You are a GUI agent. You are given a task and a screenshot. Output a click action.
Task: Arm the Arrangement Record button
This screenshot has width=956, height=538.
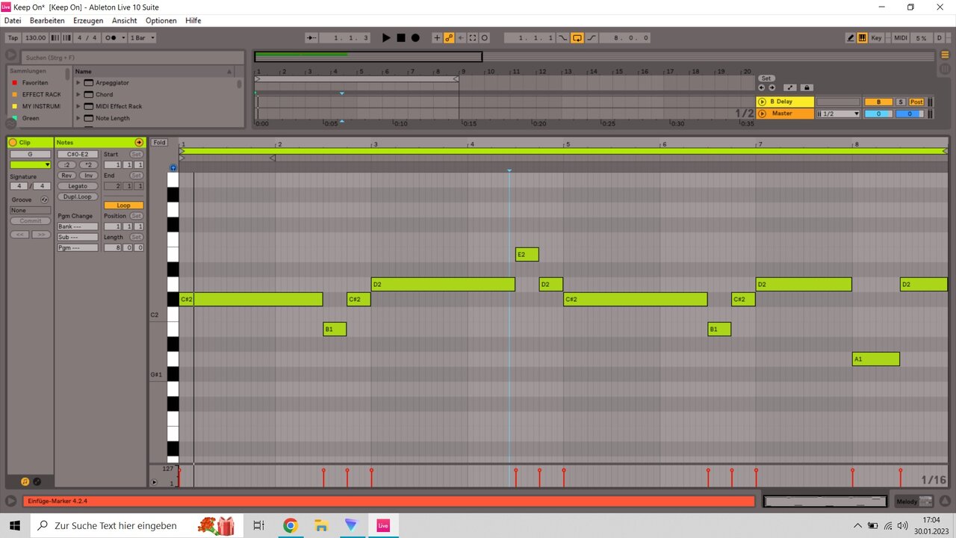[x=415, y=37]
